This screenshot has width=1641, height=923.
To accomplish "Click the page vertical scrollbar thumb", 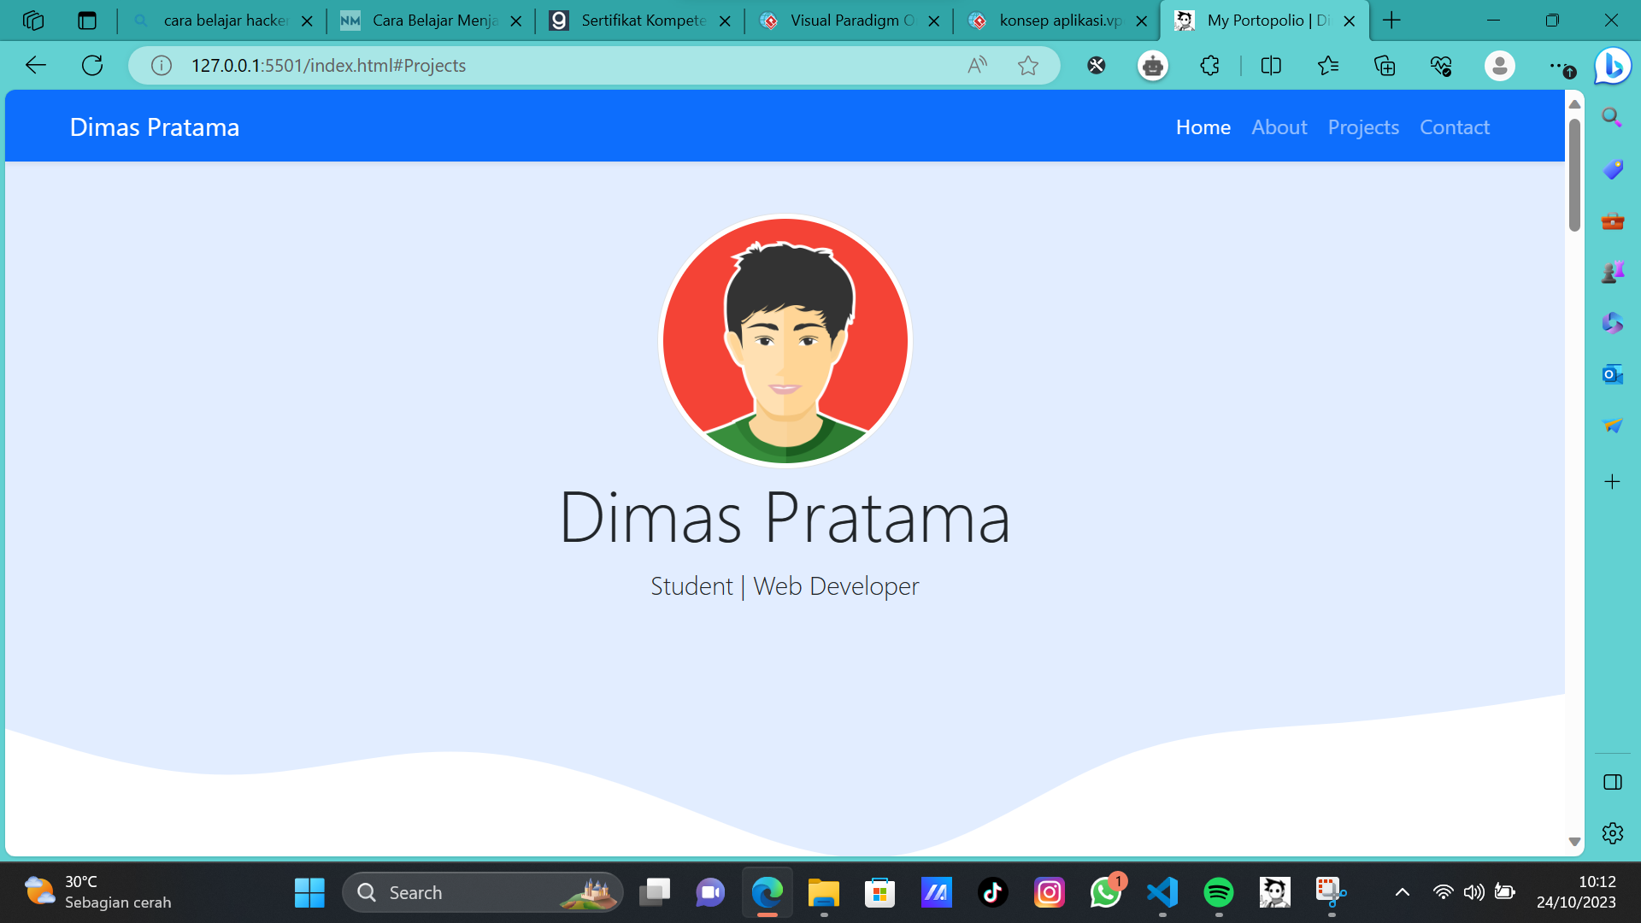I will (x=1574, y=174).
